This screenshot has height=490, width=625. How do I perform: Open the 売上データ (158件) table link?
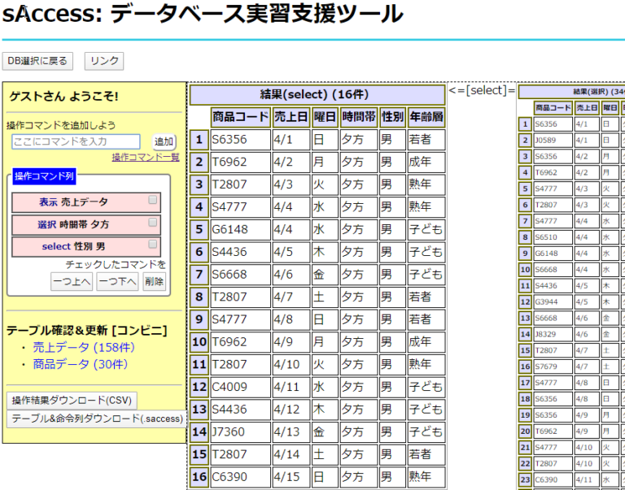[84, 348]
